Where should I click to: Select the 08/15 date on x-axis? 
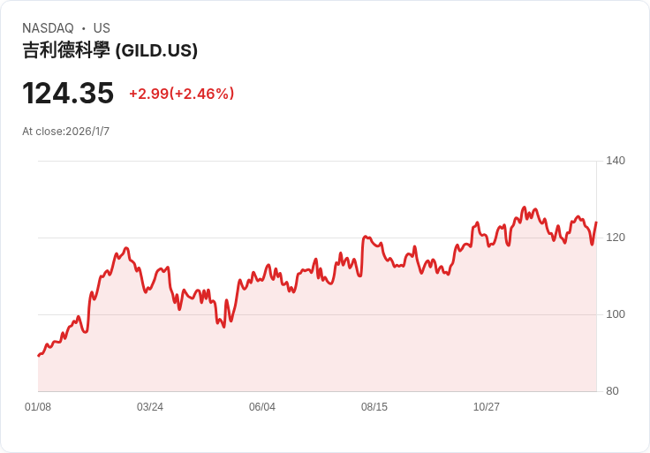pos(374,407)
